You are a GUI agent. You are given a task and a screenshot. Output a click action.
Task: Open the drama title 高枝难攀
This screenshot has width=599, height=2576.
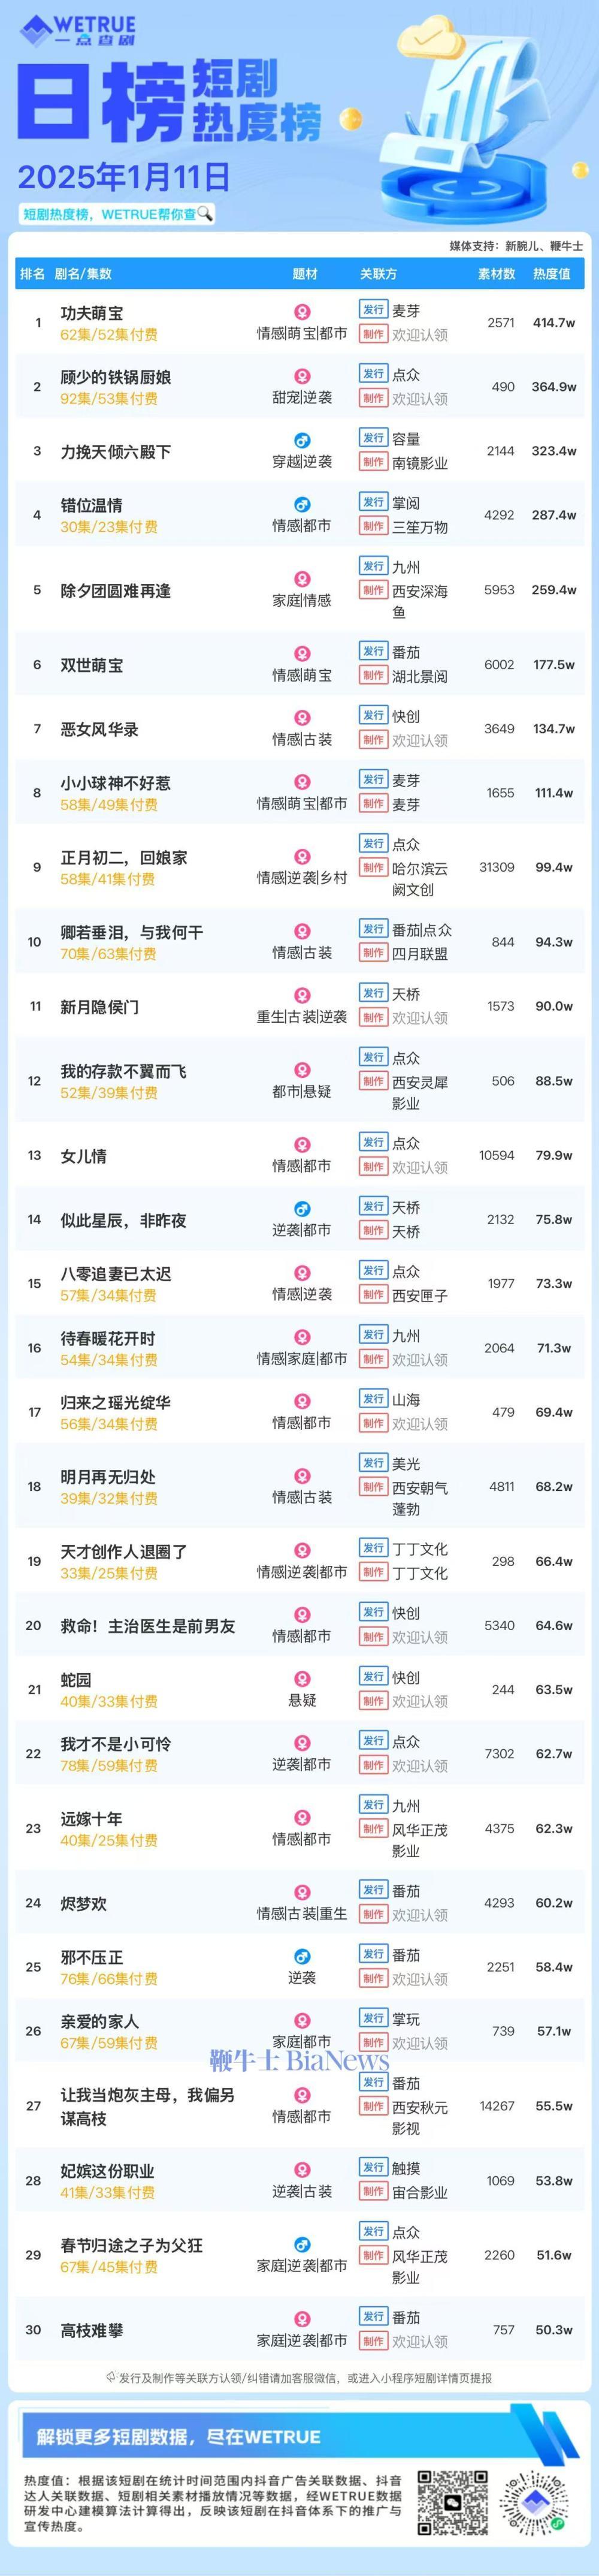(92, 2330)
